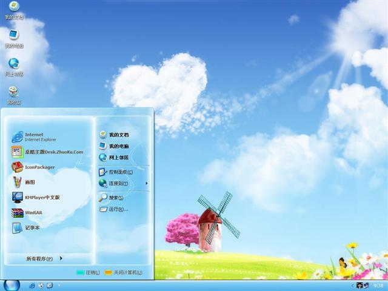
Task: Launch Internet Explorer from Start menu
Action: [34, 137]
